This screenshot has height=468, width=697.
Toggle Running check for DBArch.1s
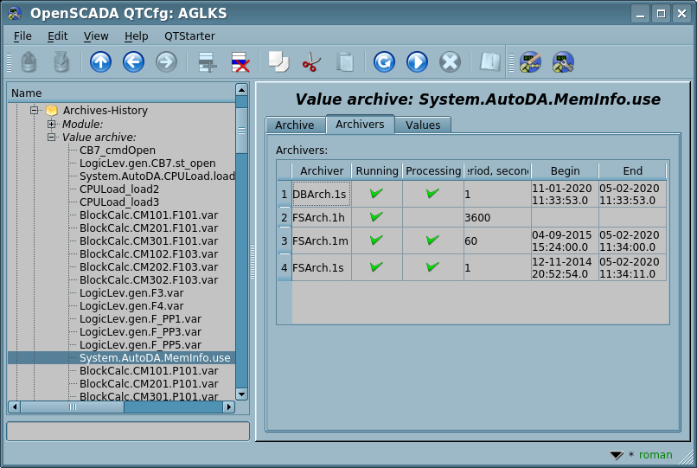[x=376, y=194]
